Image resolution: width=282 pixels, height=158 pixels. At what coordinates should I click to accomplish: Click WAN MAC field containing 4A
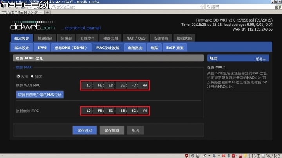click(x=143, y=85)
